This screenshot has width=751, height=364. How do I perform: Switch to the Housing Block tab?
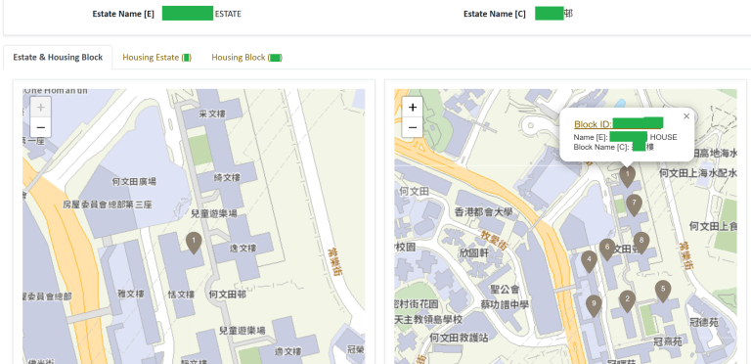pos(247,58)
